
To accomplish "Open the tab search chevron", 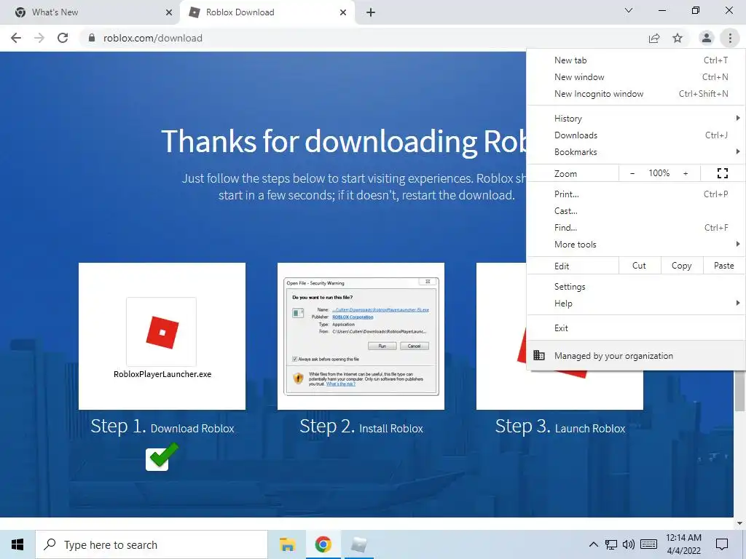I will (629, 10).
